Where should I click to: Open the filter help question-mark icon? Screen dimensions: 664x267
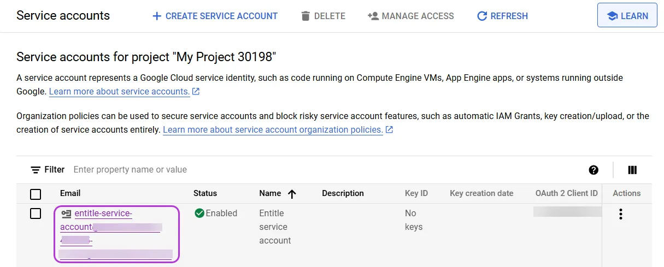coord(594,170)
